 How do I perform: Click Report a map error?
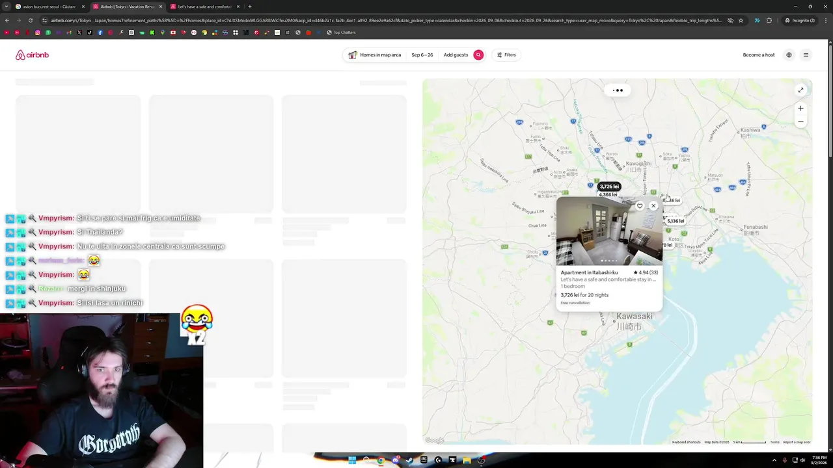[x=797, y=442]
